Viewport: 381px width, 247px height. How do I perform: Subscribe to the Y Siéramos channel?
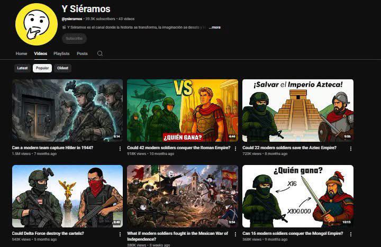click(74, 39)
